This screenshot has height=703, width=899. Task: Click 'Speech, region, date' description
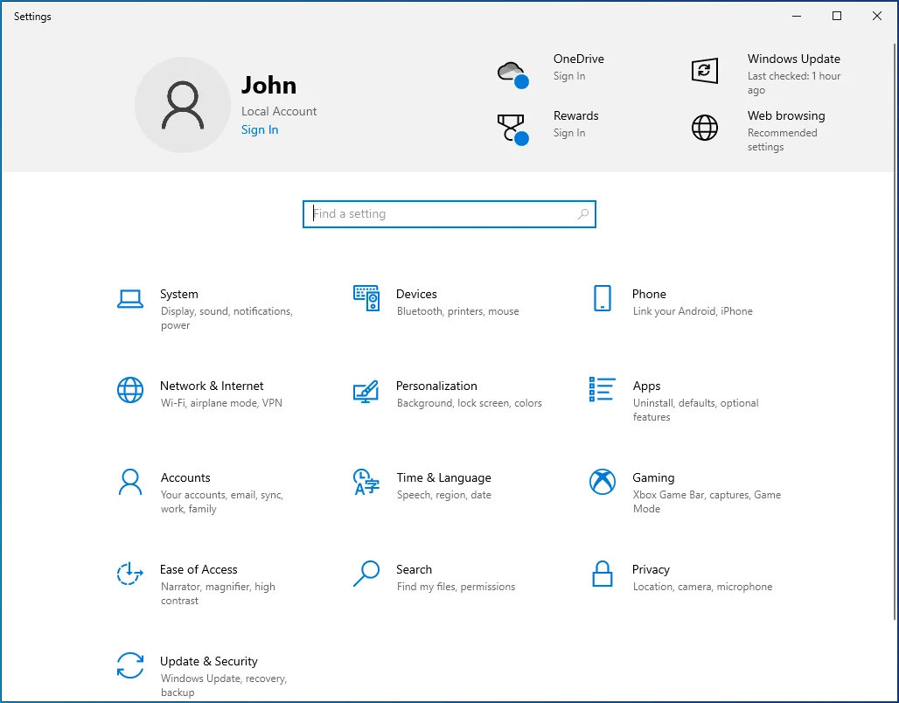[443, 494]
